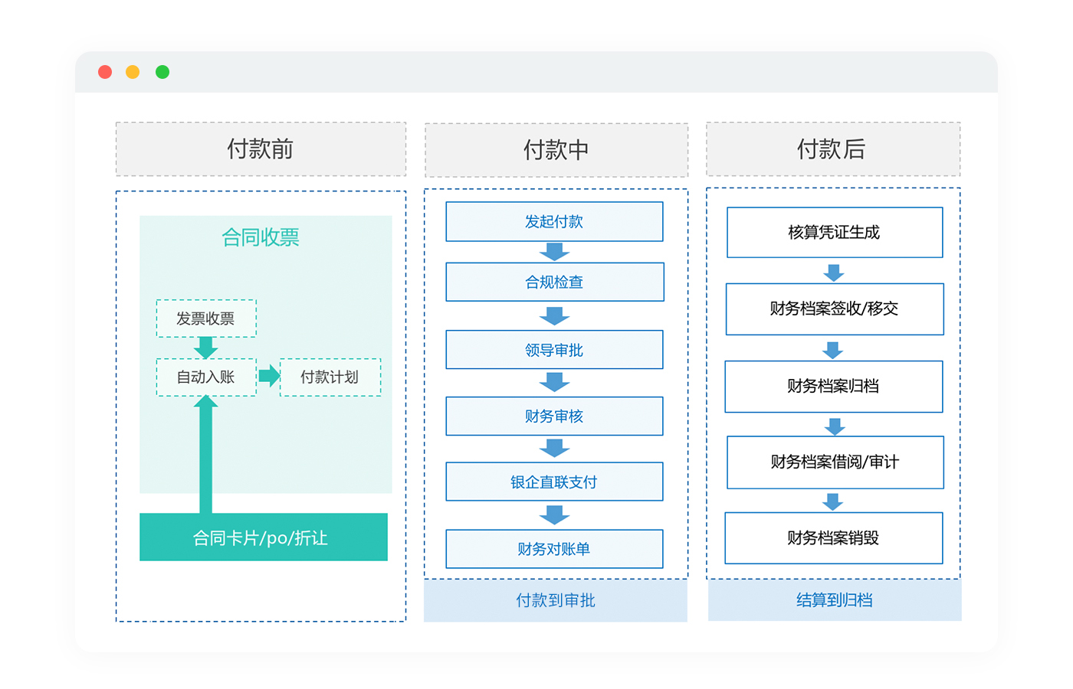Viewport: 1073px width, 689px height.
Task: Click arrow below 发起付款
Action: pyautogui.click(x=554, y=252)
